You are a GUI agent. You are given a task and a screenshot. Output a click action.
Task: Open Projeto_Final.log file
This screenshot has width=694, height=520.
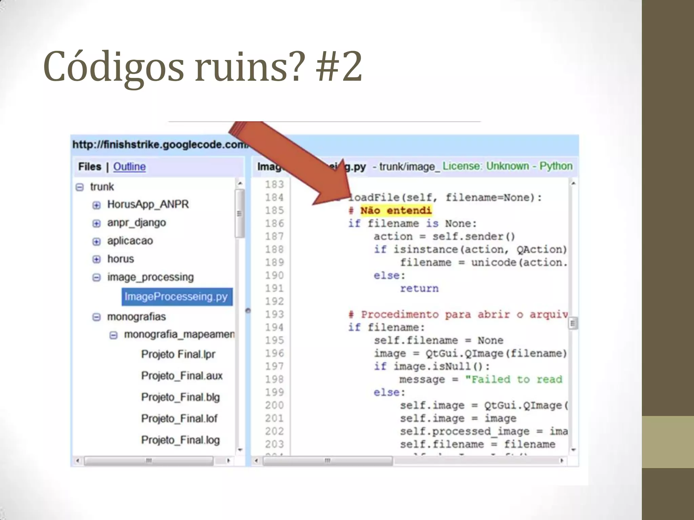(180, 440)
